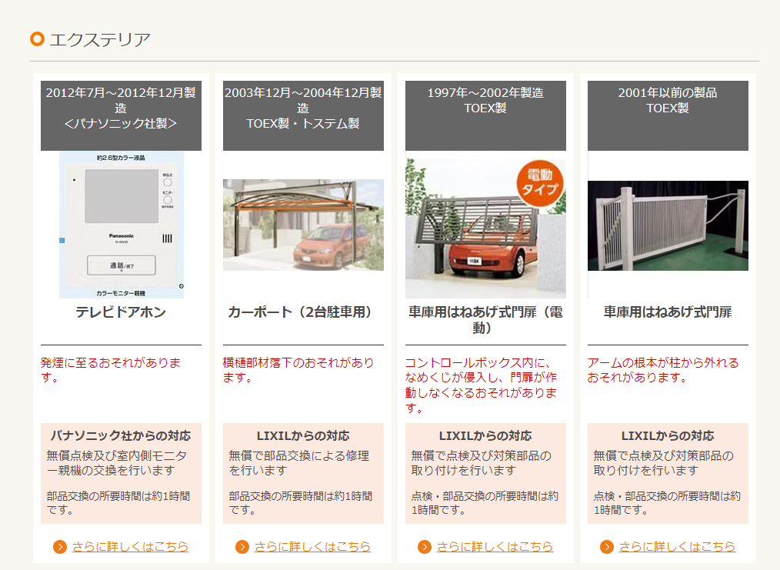Click the arrow icon under the 2001年以前 gate card
Screen dimensions: 780x570
[x=607, y=547]
